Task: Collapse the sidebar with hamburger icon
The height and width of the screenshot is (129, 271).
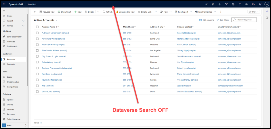Action: click(4, 10)
